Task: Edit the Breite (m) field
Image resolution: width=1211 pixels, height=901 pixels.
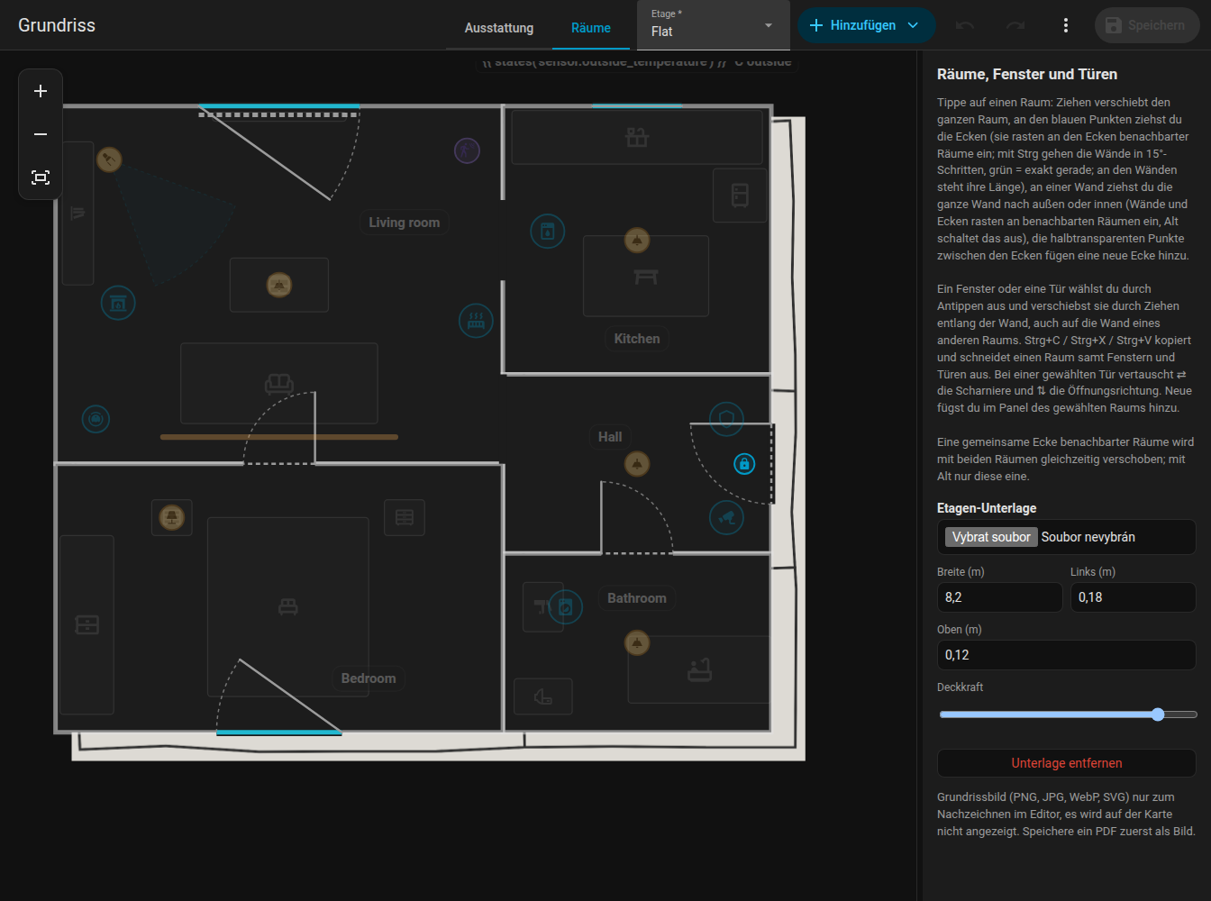Action: pos(1000,597)
